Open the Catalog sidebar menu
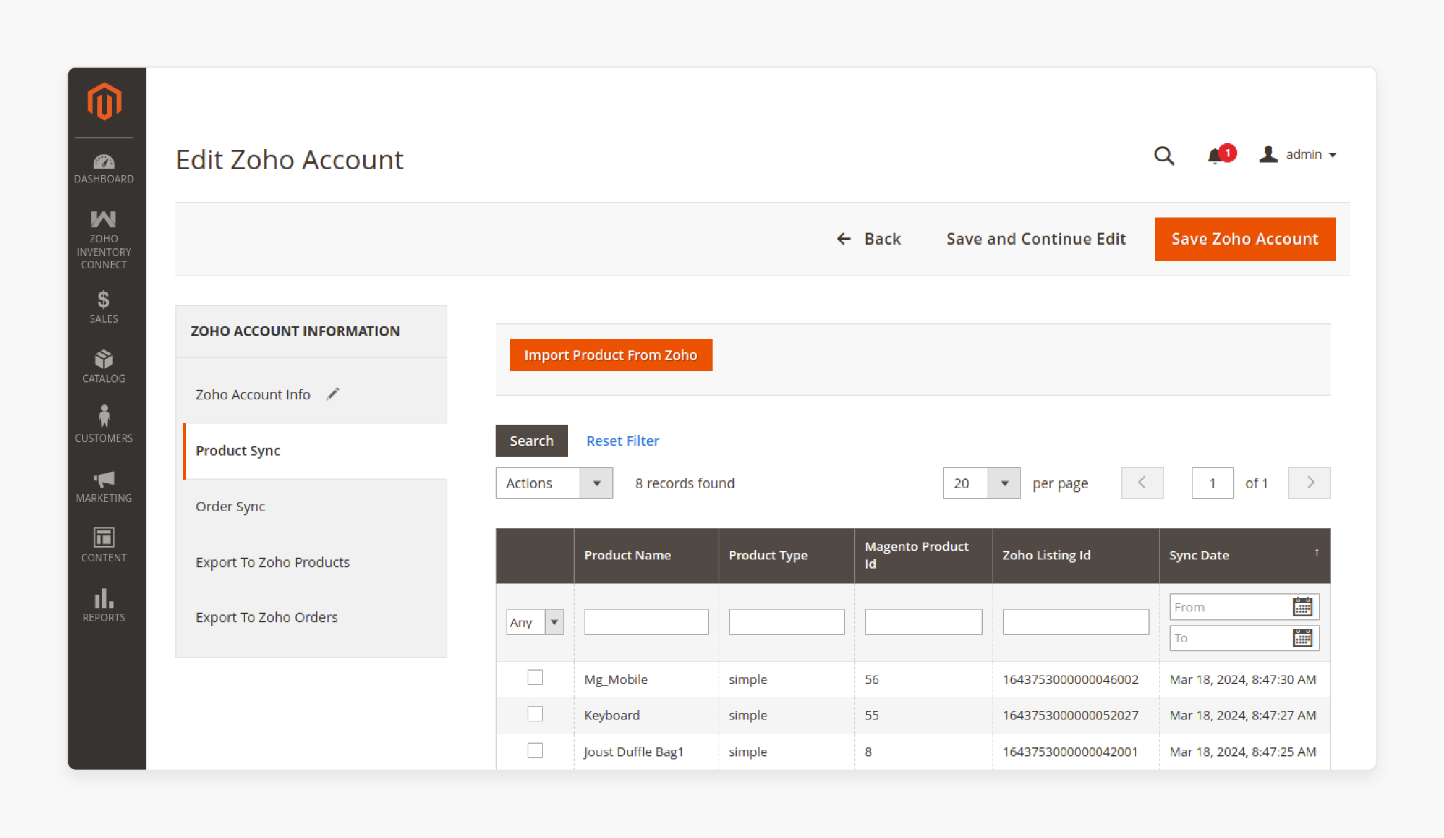The width and height of the screenshot is (1444, 838). coord(104,367)
